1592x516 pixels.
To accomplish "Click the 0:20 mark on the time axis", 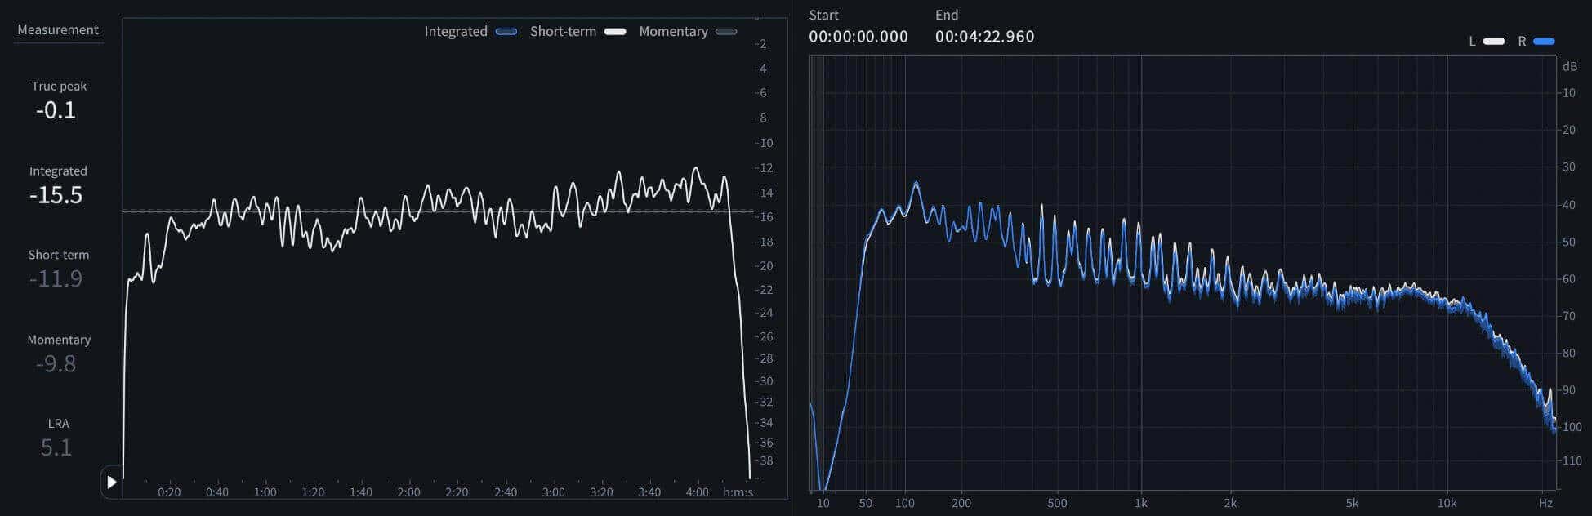I will pos(169,492).
